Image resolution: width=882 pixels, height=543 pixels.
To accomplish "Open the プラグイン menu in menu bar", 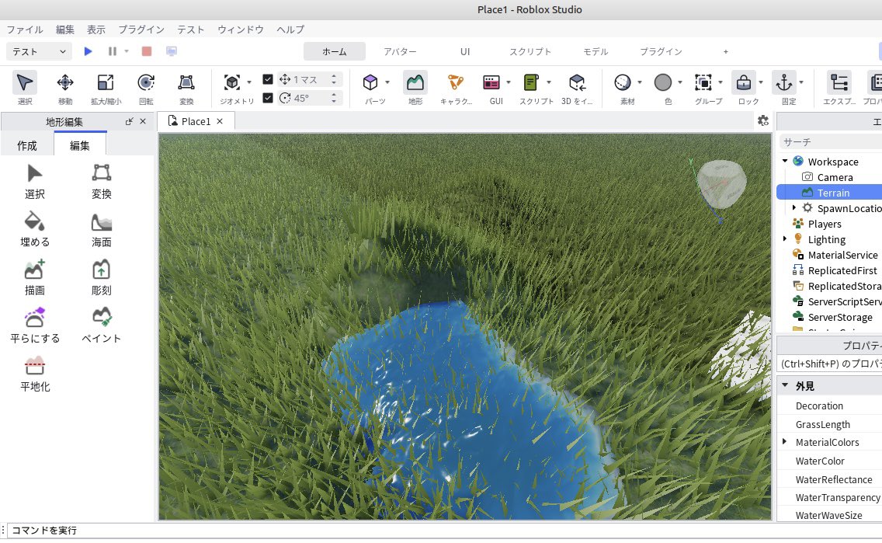I will click(x=141, y=30).
